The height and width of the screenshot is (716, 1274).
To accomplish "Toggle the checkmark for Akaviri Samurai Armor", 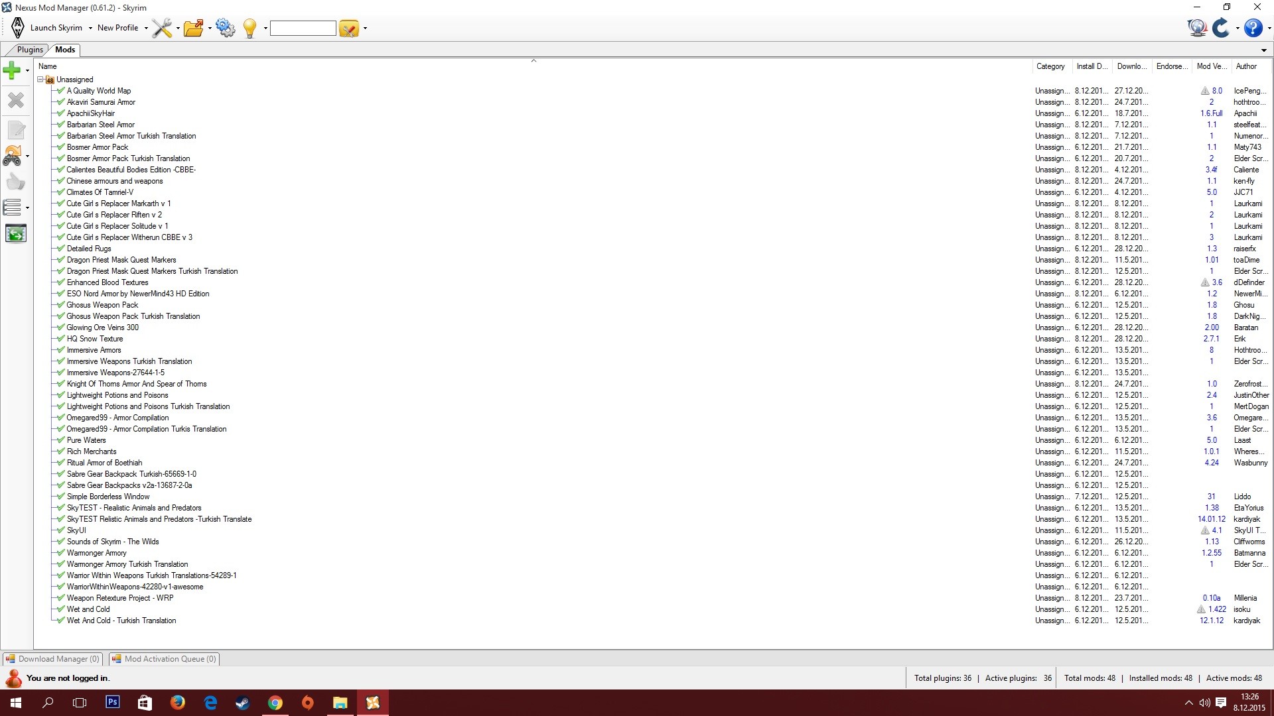I will (60, 102).
